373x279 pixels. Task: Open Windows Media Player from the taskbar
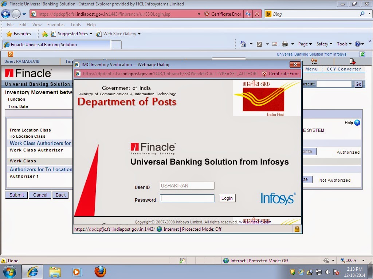point(77,272)
